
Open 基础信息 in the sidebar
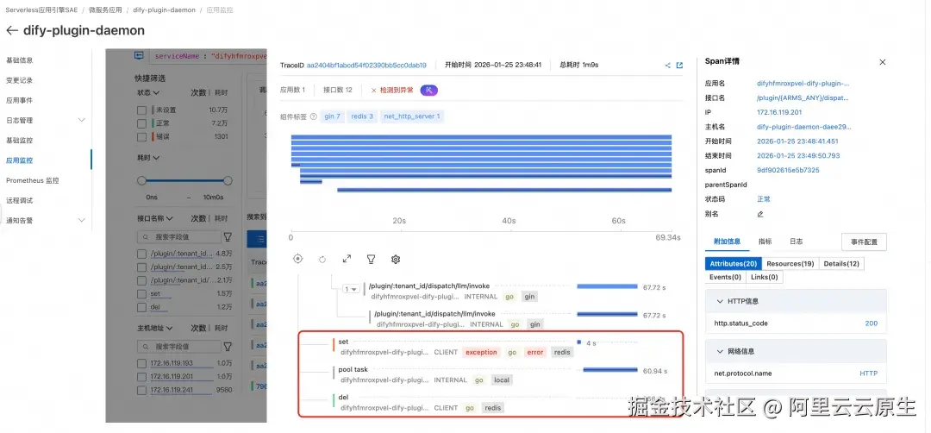pyautogui.click(x=20, y=60)
